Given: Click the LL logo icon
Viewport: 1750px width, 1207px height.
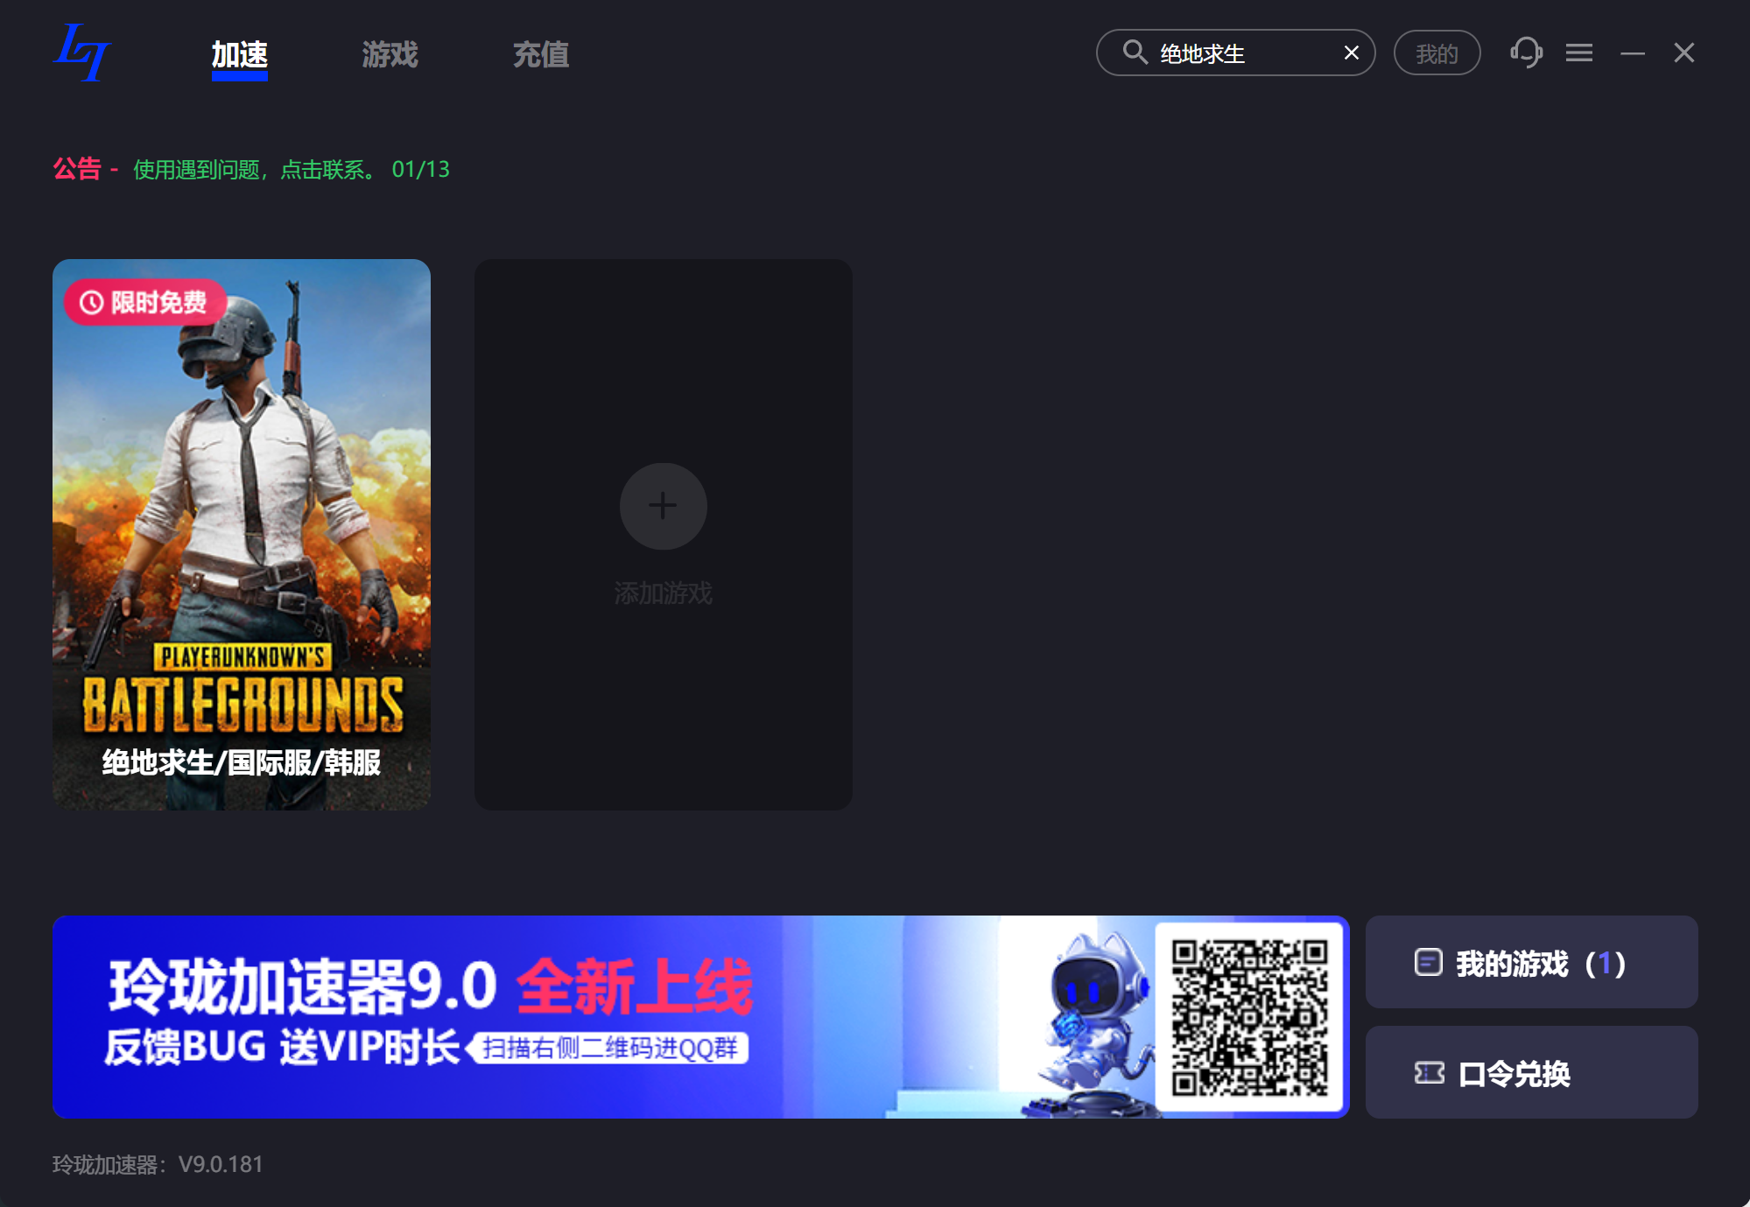Looking at the screenshot, I should pyautogui.click(x=81, y=53).
